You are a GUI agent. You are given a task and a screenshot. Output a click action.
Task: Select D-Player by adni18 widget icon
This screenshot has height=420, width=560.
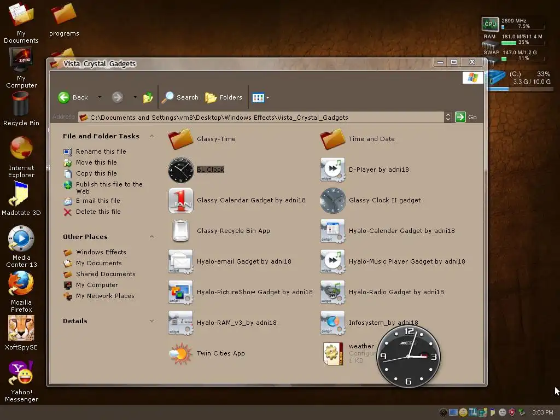coord(332,170)
